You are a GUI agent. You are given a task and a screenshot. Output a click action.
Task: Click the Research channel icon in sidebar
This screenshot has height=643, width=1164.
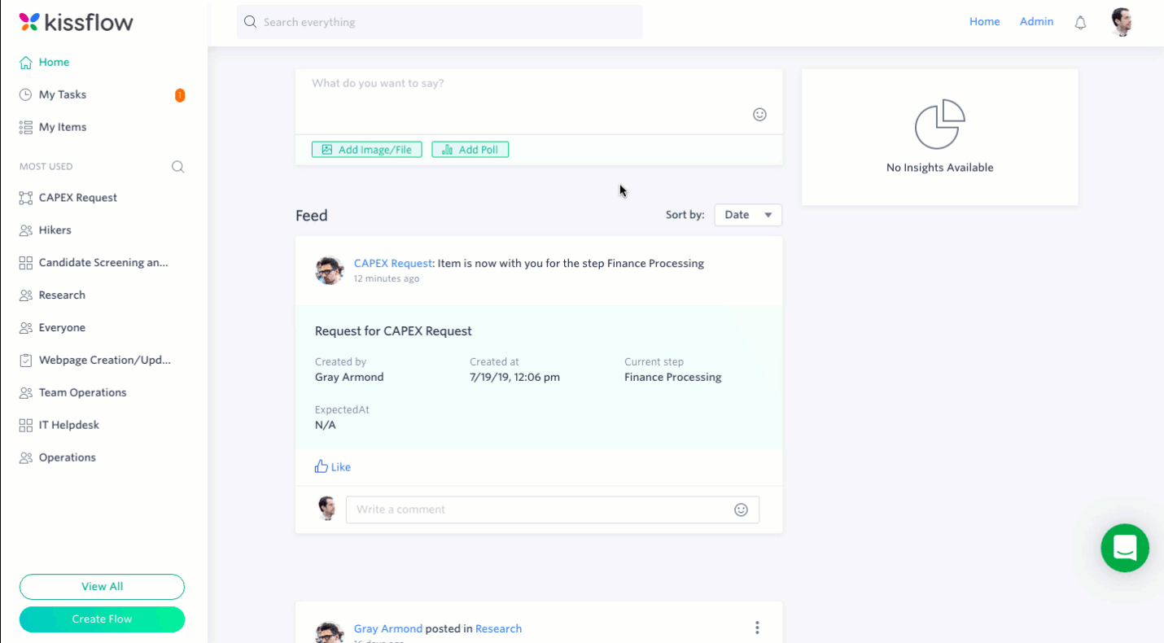tap(26, 295)
